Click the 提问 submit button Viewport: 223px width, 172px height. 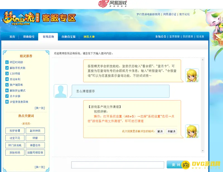pos(176,164)
